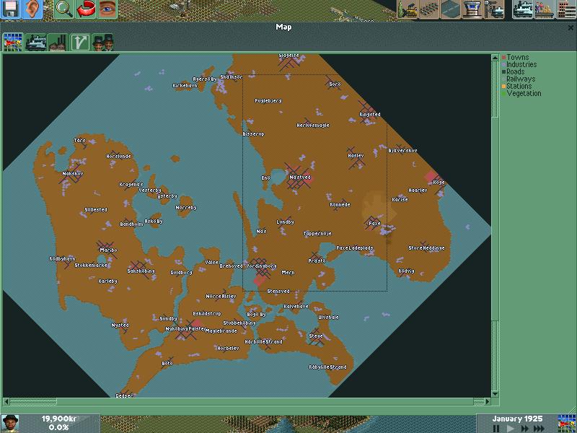Click the Stensved town label on map
The image size is (577, 433).
click(278, 292)
